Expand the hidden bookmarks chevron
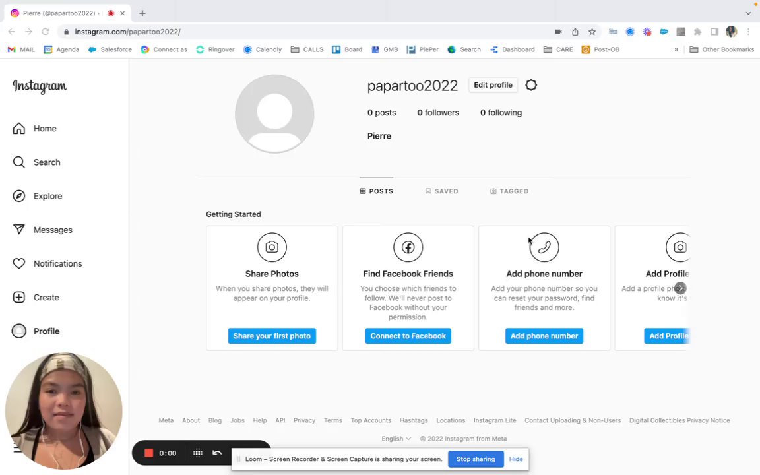Image resolution: width=760 pixels, height=475 pixels. (676, 49)
